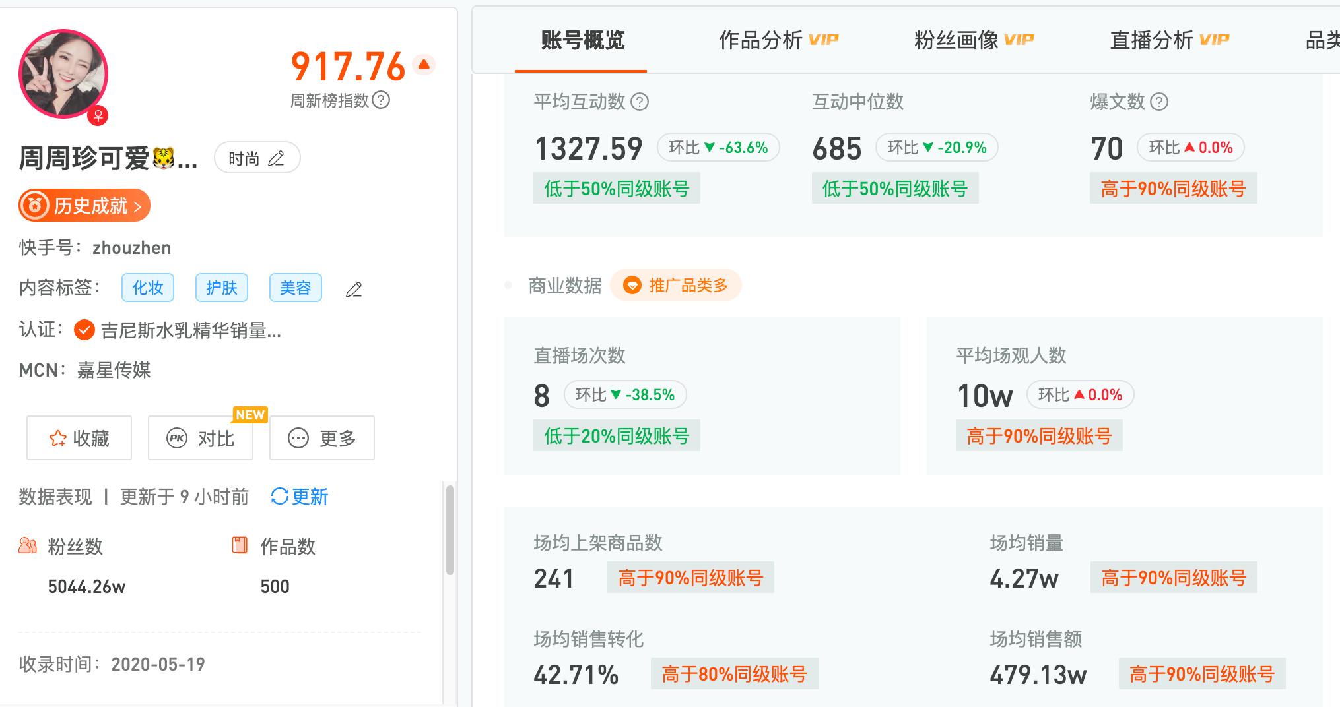Click the 化妆 content tag

(x=148, y=288)
